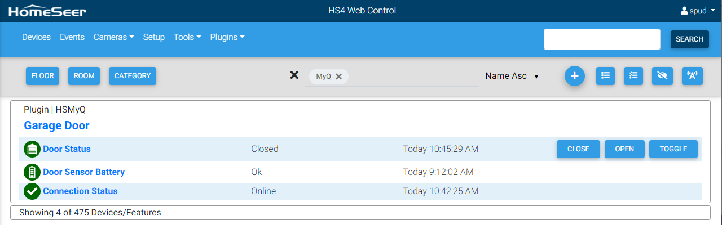722x225 pixels.
Task: Go to the Events page
Action: [x=72, y=37]
